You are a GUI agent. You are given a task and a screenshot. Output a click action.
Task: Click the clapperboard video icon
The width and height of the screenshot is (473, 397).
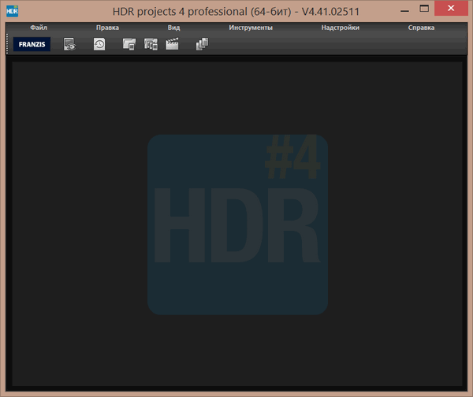tap(172, 44)
